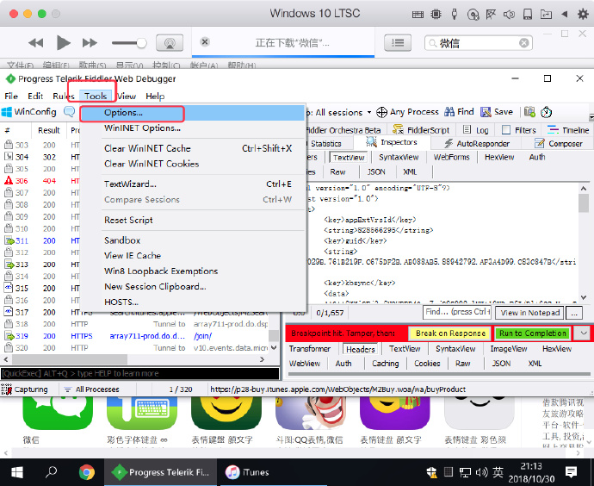The image size is (594, 486).
Task: Click Break on Response button
Action: coord(450,333)
